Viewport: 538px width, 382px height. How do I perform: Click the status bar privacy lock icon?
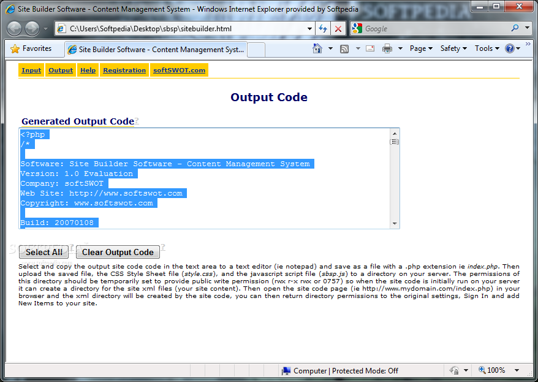[x=454, y=370]
